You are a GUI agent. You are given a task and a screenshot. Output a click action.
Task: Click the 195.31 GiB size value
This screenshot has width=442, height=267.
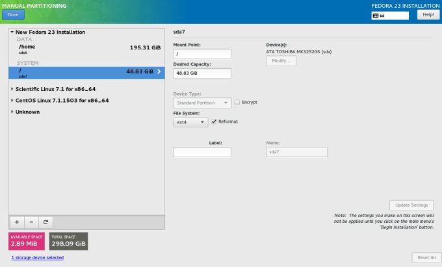145,47
